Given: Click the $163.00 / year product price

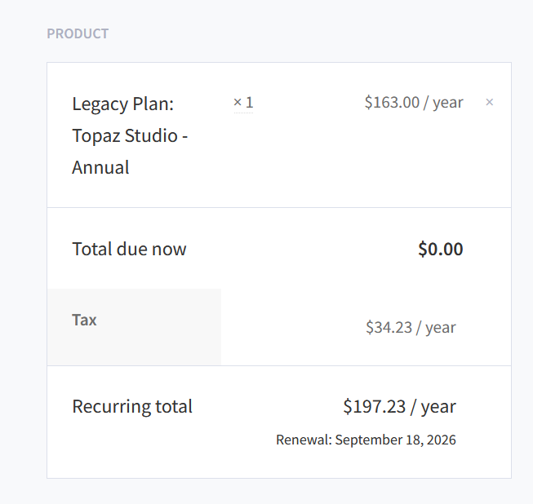Looking at the screenshot, I should pos(414,103).
